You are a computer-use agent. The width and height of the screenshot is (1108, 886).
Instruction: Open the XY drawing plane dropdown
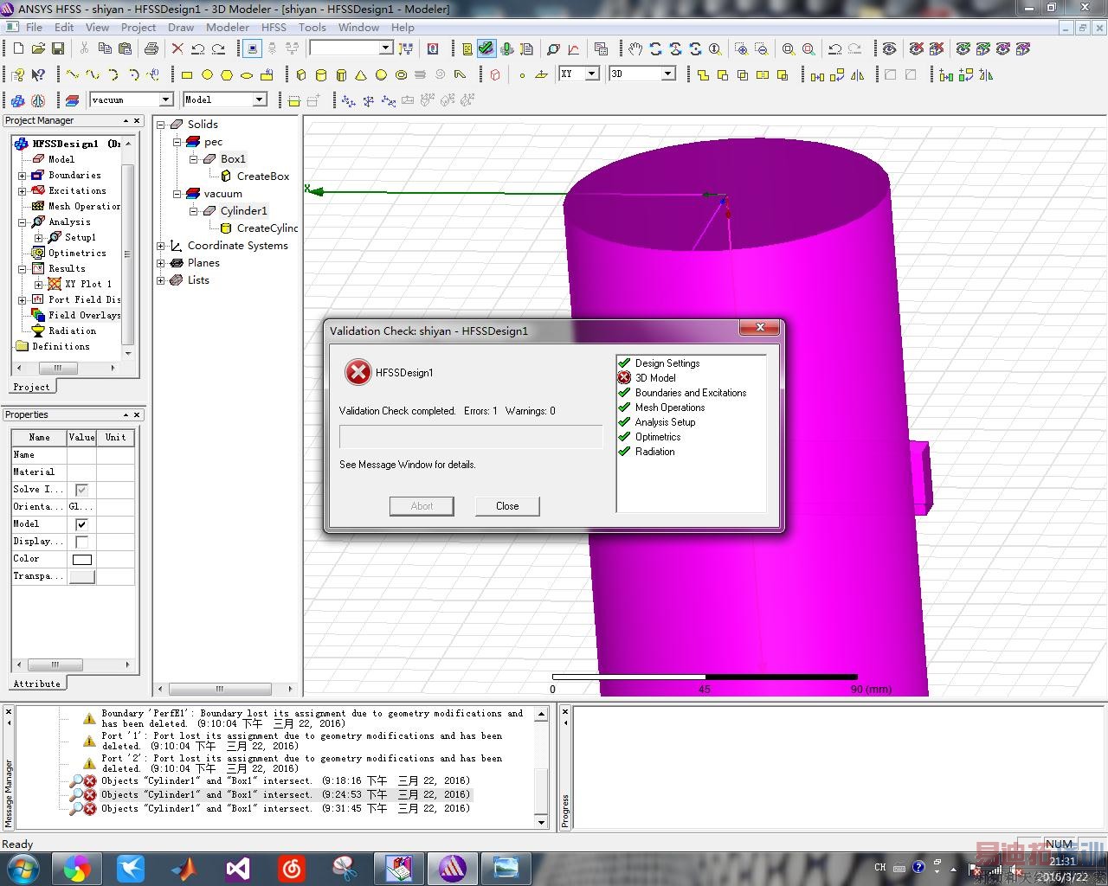[x=592, y=74]
